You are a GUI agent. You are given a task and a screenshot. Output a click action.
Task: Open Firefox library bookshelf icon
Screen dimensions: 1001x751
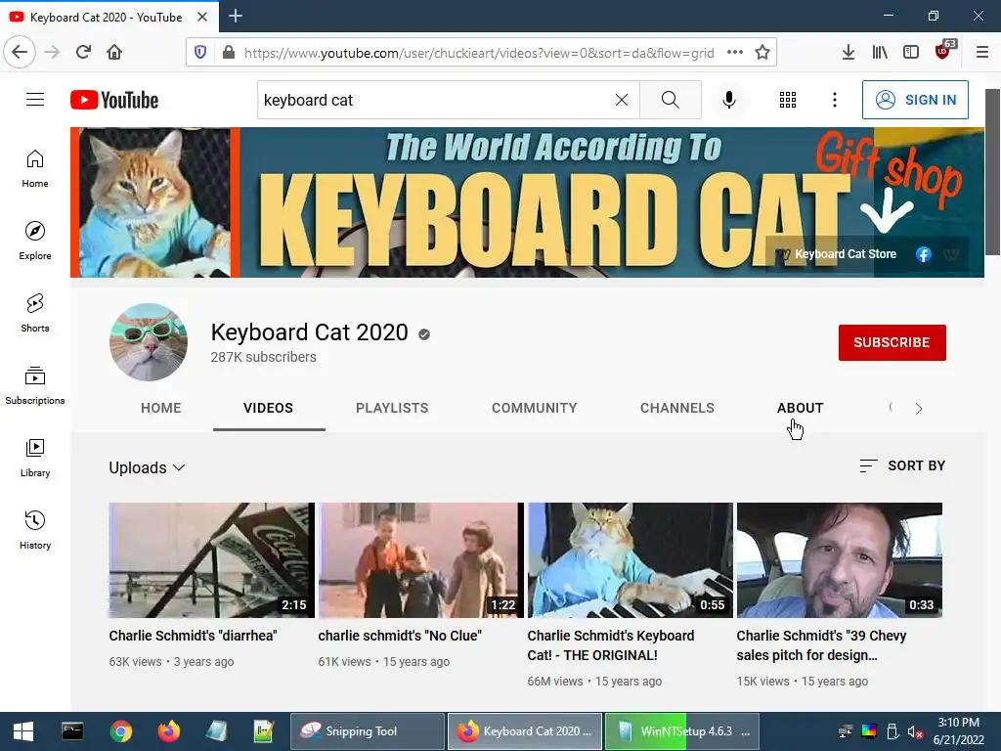pyautogui.click(x=880, y=53)
